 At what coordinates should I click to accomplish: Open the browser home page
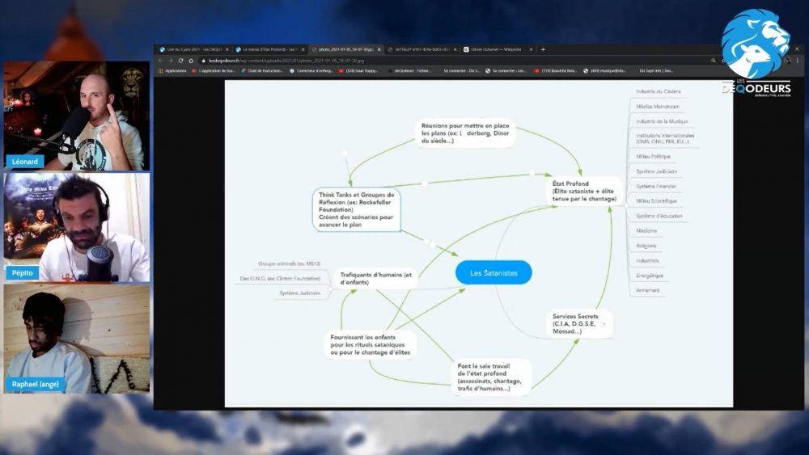coord(191,61)
